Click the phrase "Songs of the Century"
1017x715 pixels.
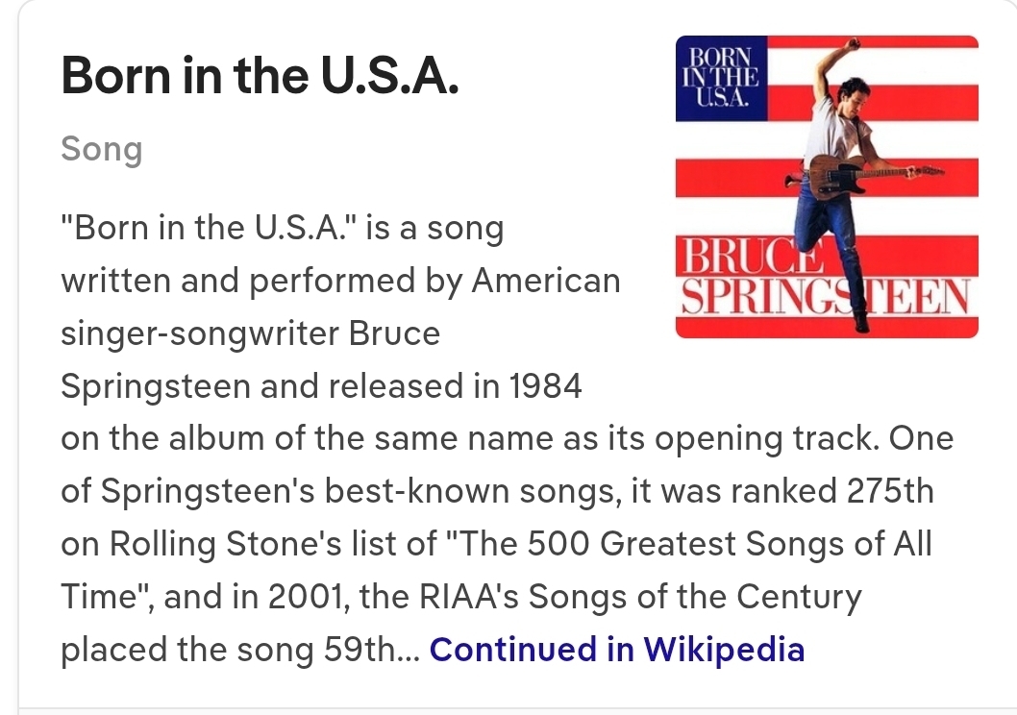(707, 597)
